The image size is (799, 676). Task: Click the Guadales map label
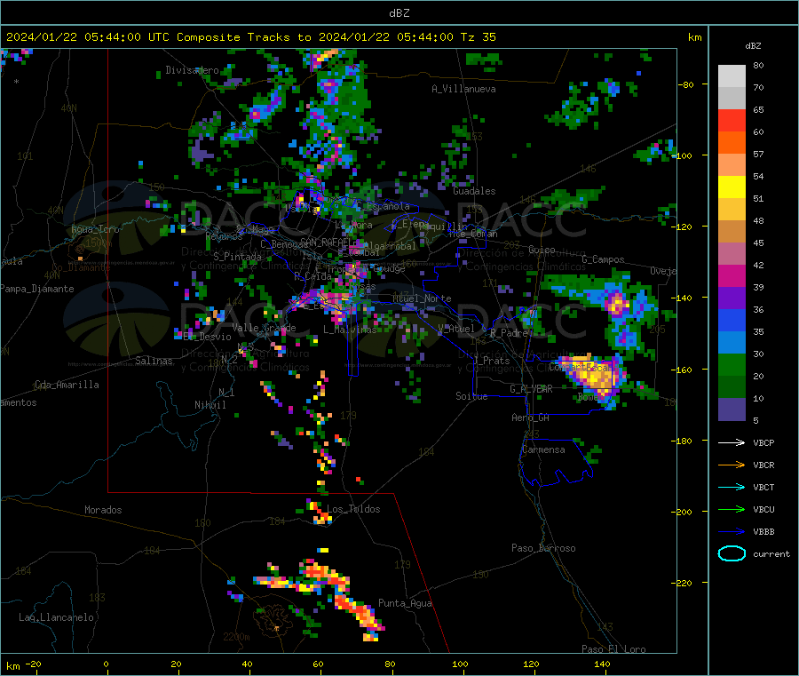click(474, 191)
